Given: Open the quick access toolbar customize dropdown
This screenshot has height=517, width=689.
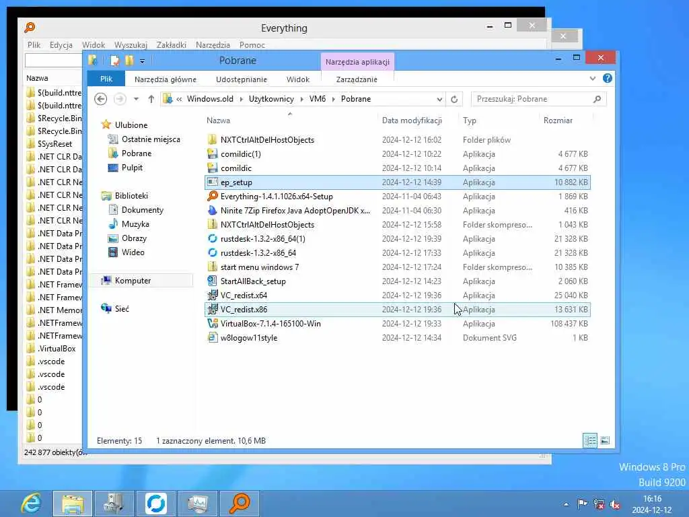Looking at the screenshot, I should 142,61.
